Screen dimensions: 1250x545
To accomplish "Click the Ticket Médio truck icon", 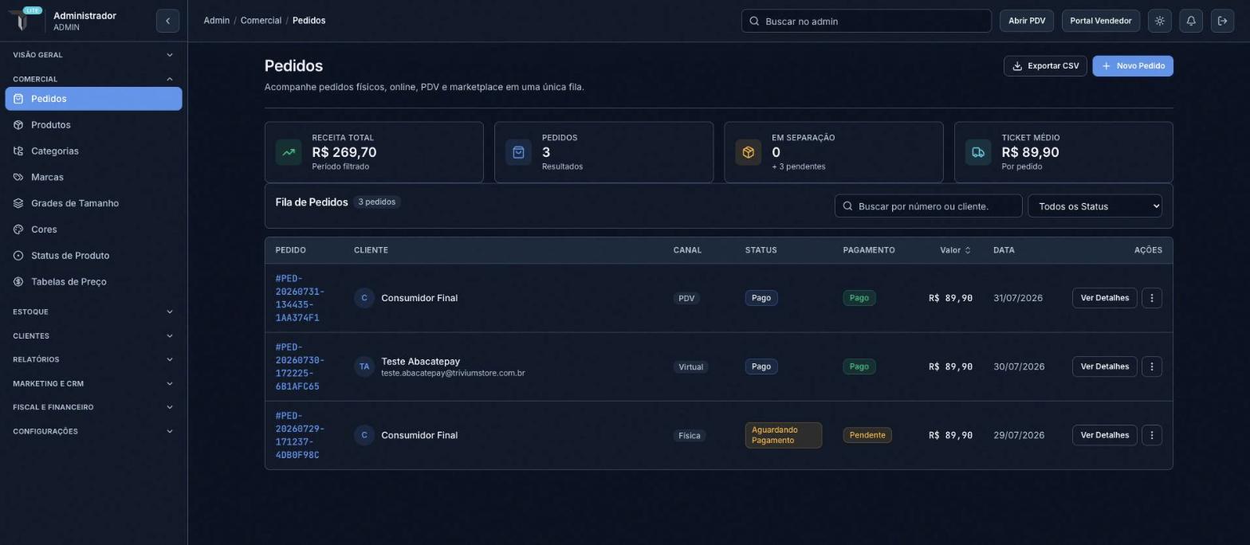I will coord(978,152).
